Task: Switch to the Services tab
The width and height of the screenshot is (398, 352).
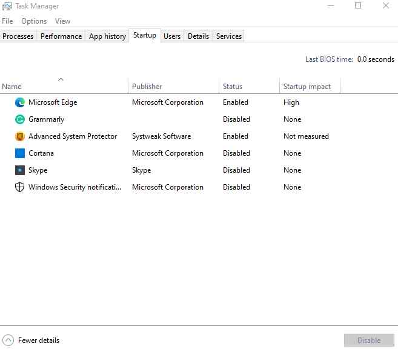Action: [229, 36]
